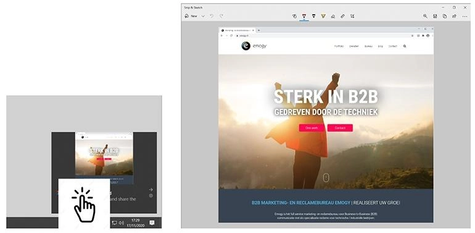Select the red Ballpoint pen tool
The height and width of the screenshot is (233, 475).
pyautogui.click(x=304, y=16)
